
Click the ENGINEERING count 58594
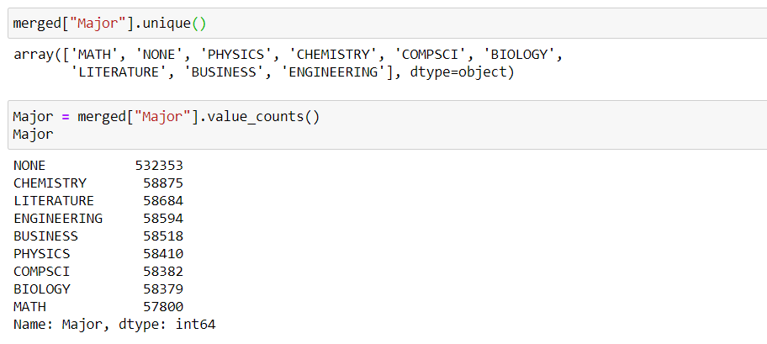pos(163,218)
